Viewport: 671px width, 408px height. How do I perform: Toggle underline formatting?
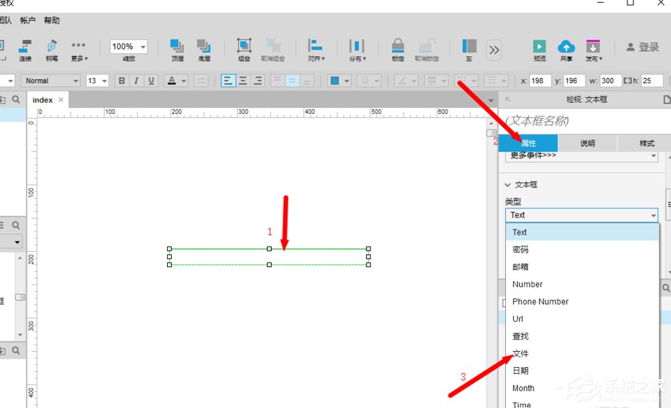[x=150, y=81]
